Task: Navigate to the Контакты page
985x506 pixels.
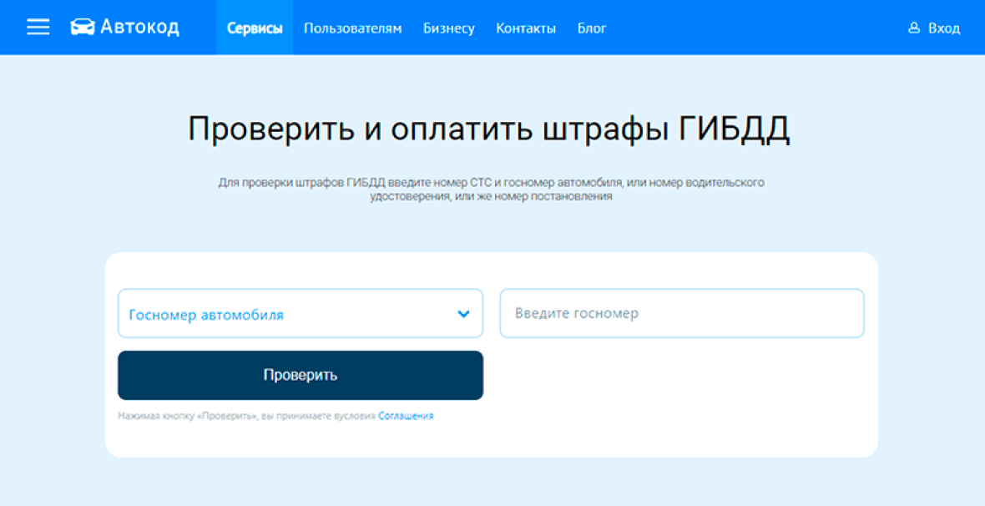Action: point(525,28)
